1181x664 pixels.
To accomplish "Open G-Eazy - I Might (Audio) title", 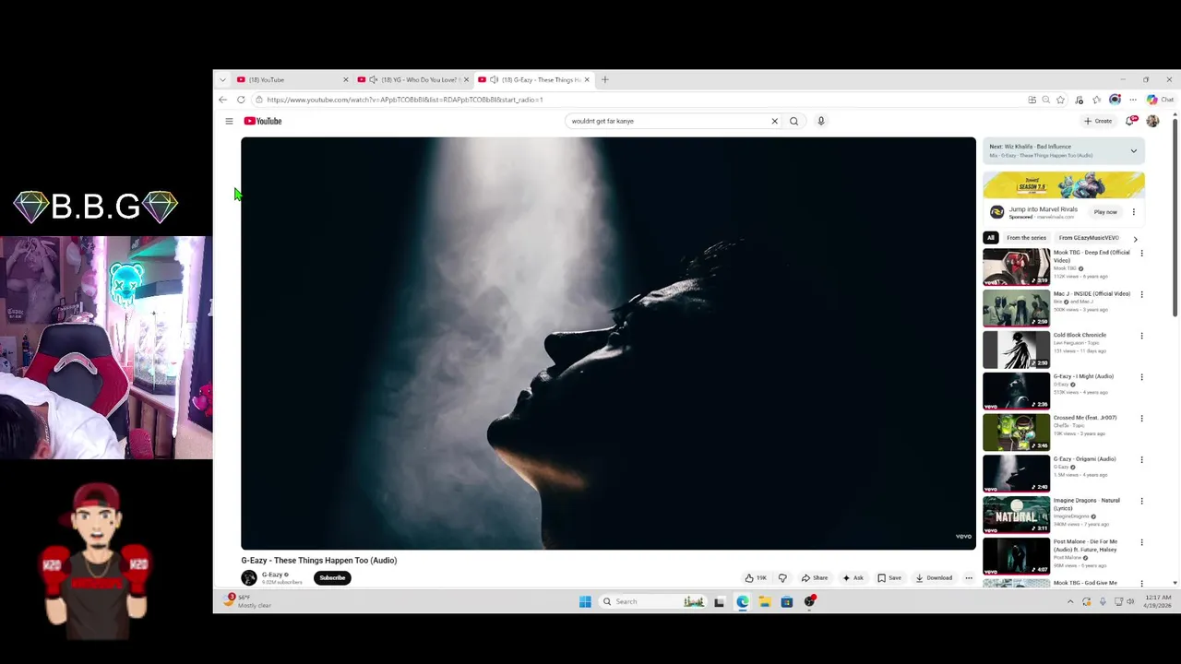I will pyautogui.click(x=1083, y=376).
